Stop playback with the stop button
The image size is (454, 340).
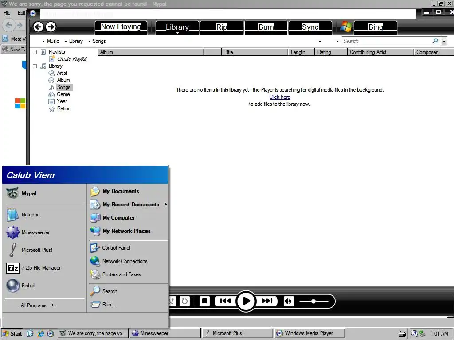(x=204, y=301)
